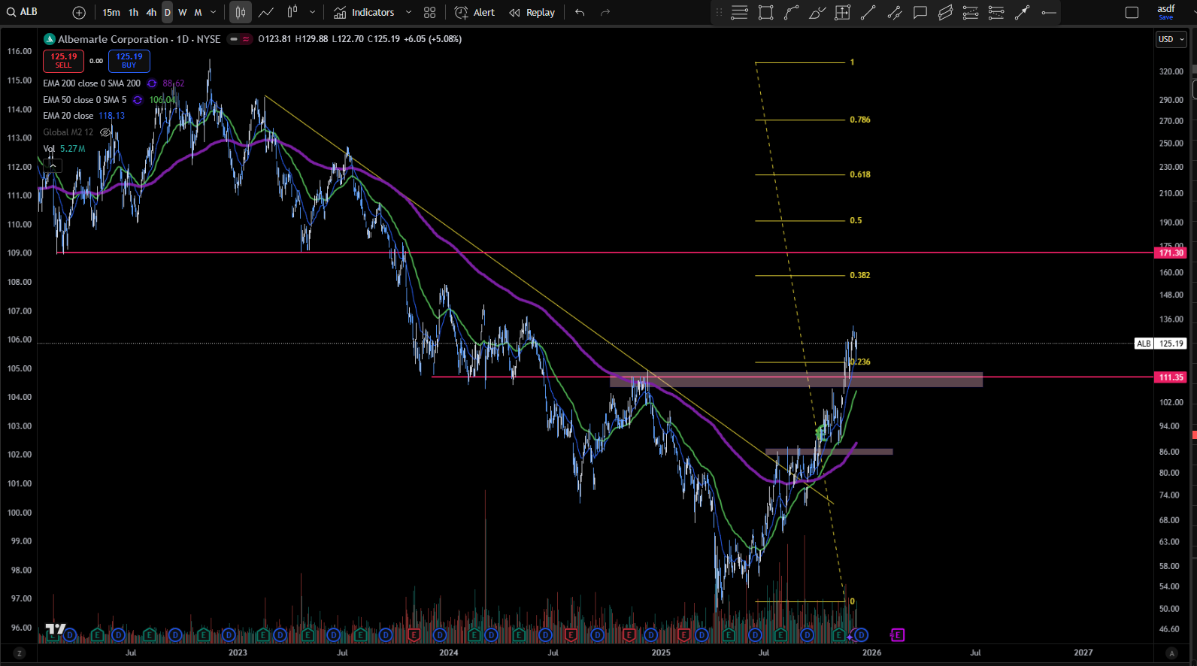The image size is (1197, 666).
Task: Expand the favorite indicators dropdown
Action: click(408, 12)
